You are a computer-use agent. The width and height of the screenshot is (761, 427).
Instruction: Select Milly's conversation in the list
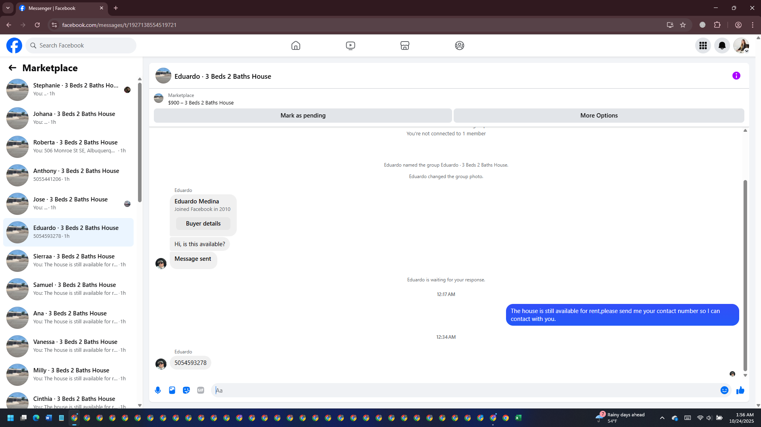point(68,374)
